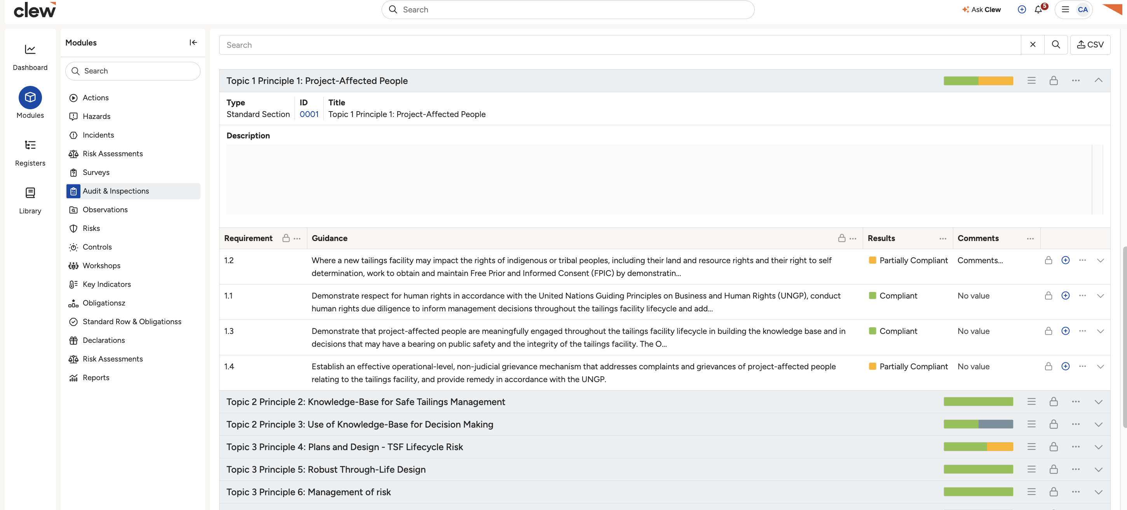Viewport: 1127px width, 510px height.
Task: Toggle lock on Topic 1 Principle 1 section
Action: [x=1054, y=80]
